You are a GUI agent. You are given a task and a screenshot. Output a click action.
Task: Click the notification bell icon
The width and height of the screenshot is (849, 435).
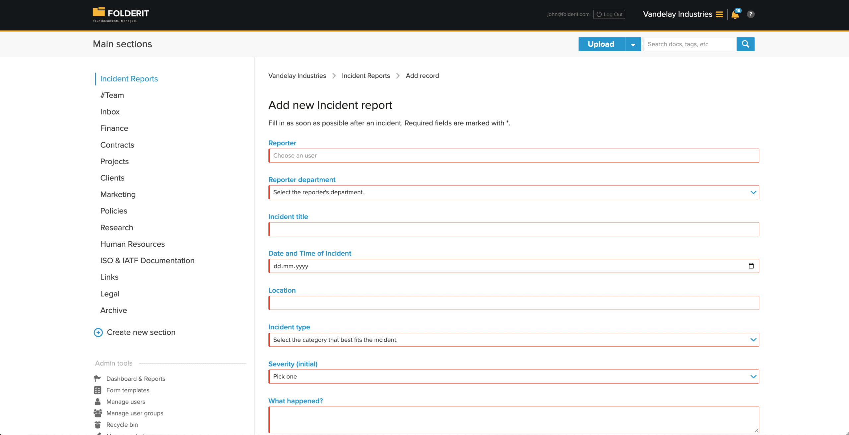pos(735,15)
